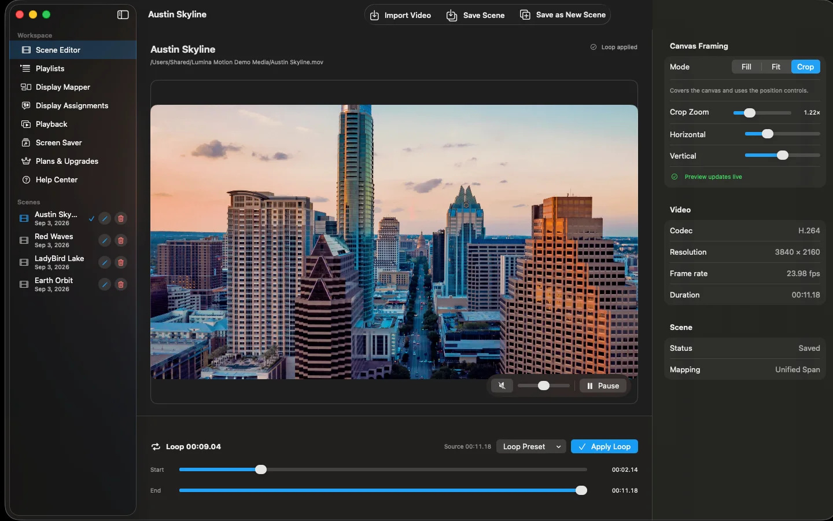Open Display Mapper
This screenshot has height=521, width=833.
73,87
